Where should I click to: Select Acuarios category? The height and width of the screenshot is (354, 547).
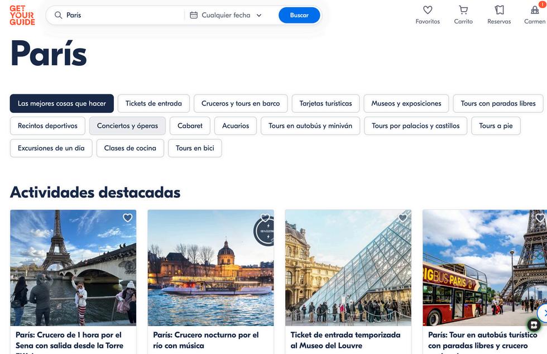coord(236,126)
